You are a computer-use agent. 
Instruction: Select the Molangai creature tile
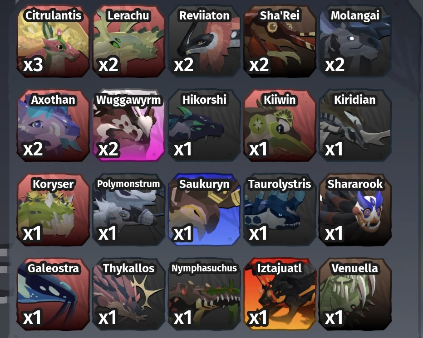coord(355,41)
